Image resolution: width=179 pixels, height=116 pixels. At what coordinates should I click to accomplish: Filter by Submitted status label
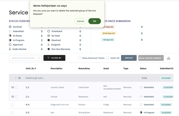18,31
